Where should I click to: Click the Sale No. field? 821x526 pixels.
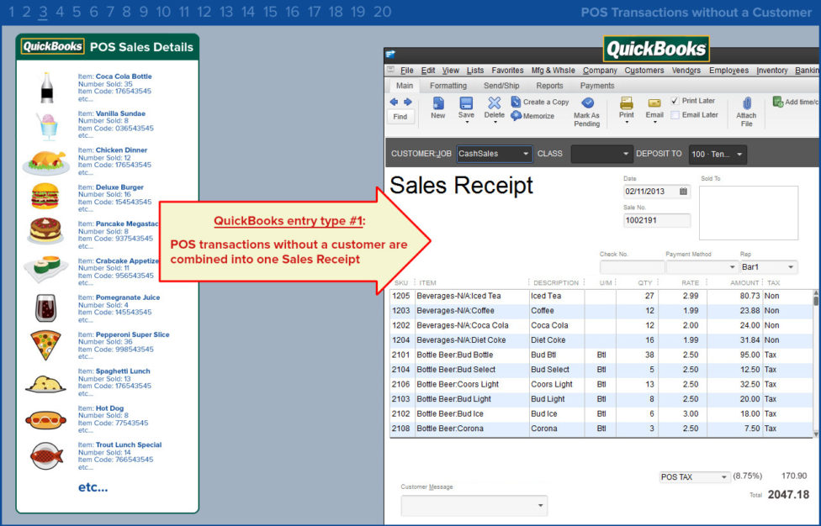(657, 220)
